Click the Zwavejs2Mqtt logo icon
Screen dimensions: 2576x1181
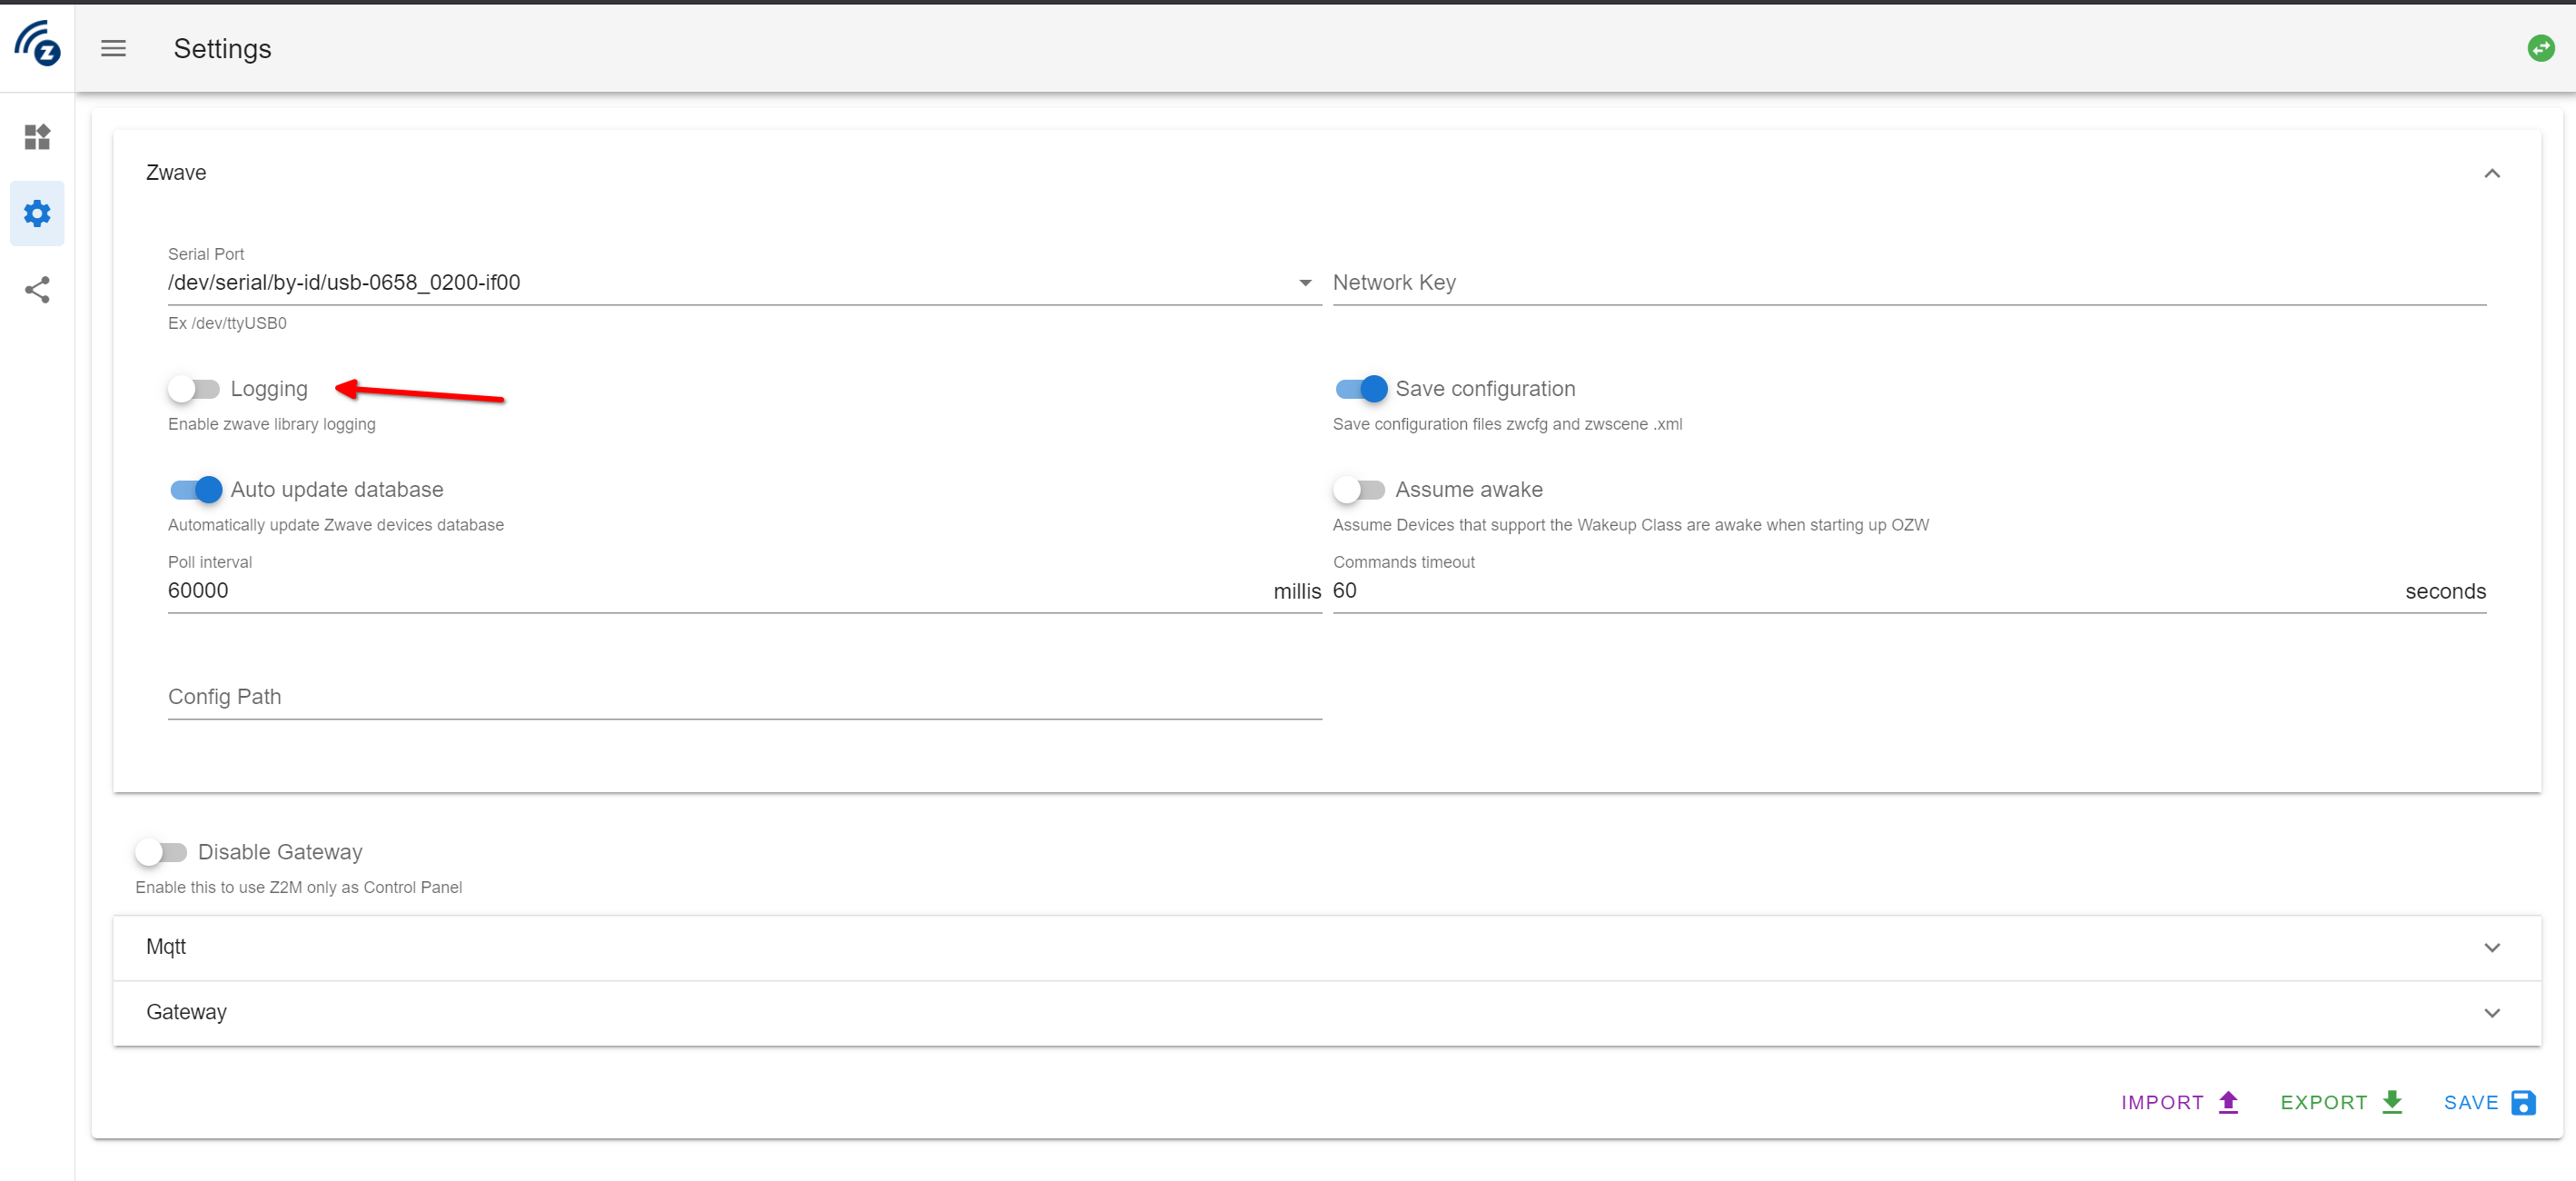(x=37, y=45)
